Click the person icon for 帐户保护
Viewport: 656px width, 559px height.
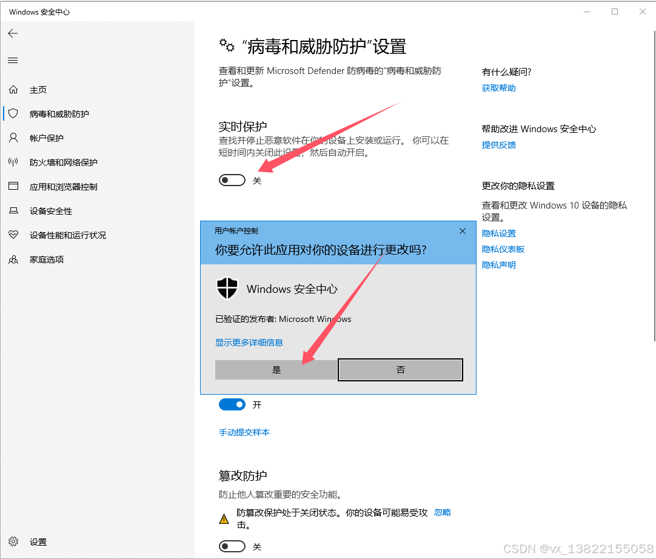(x=13, y=138)
